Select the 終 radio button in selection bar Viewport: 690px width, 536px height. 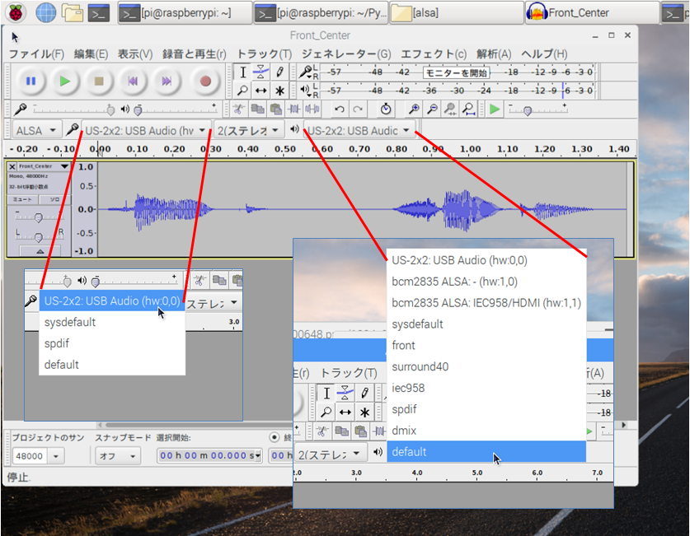(275, 437)
